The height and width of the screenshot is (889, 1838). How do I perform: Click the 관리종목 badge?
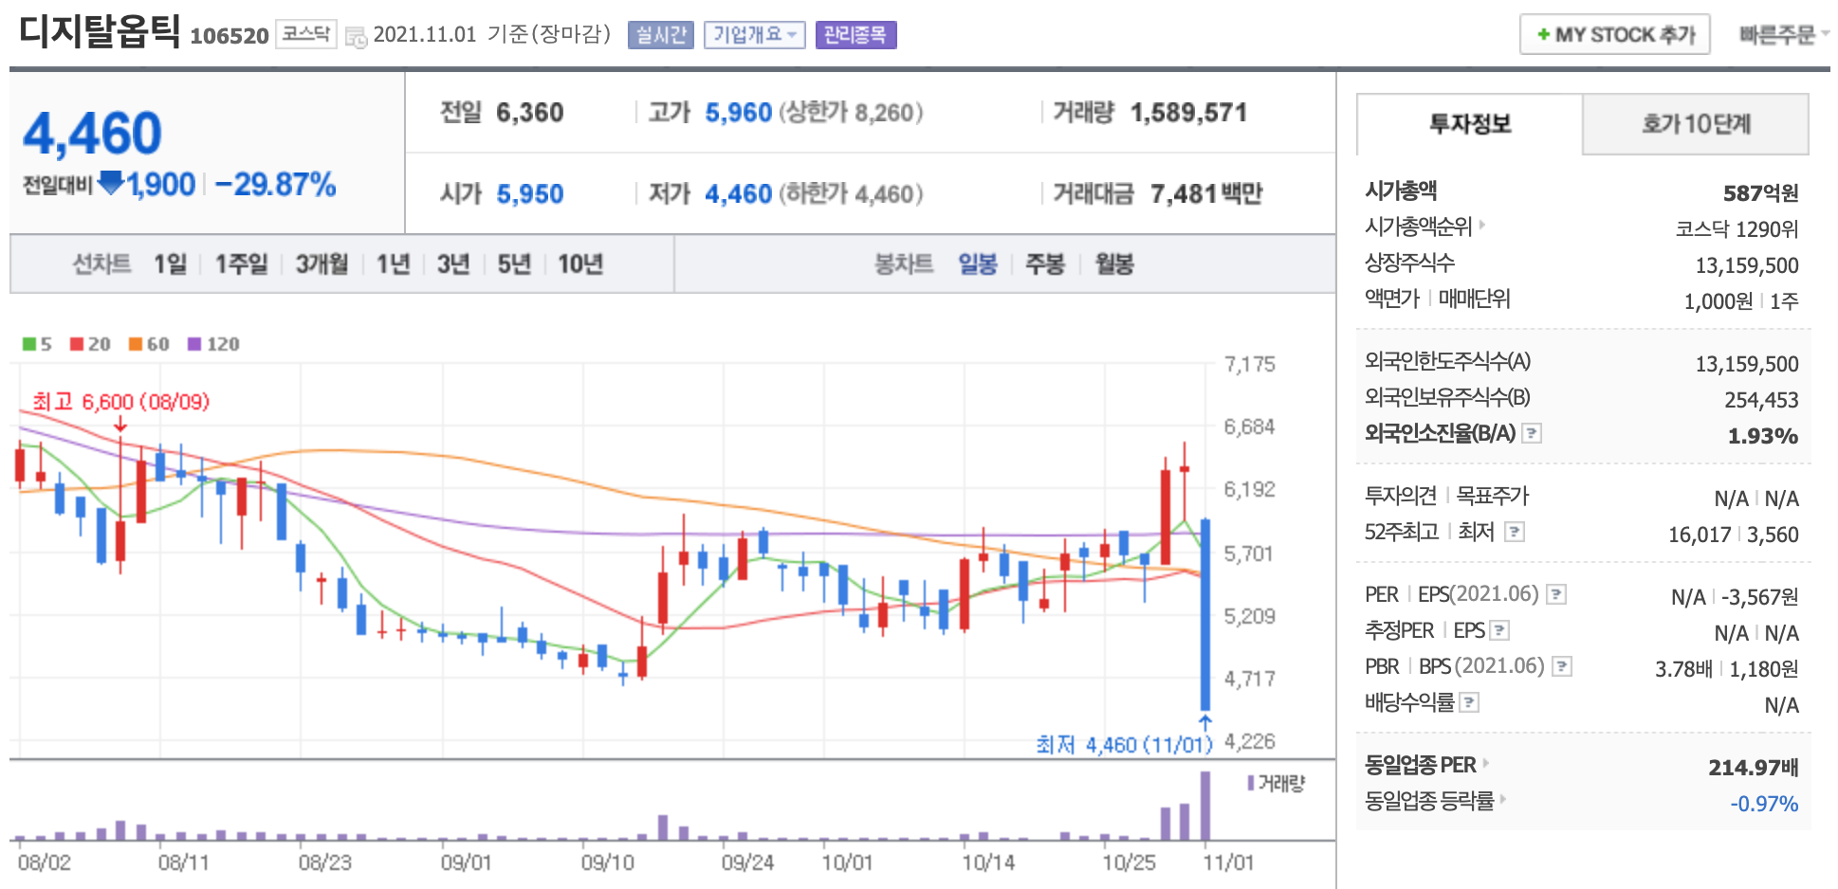(x=855, y=35)
